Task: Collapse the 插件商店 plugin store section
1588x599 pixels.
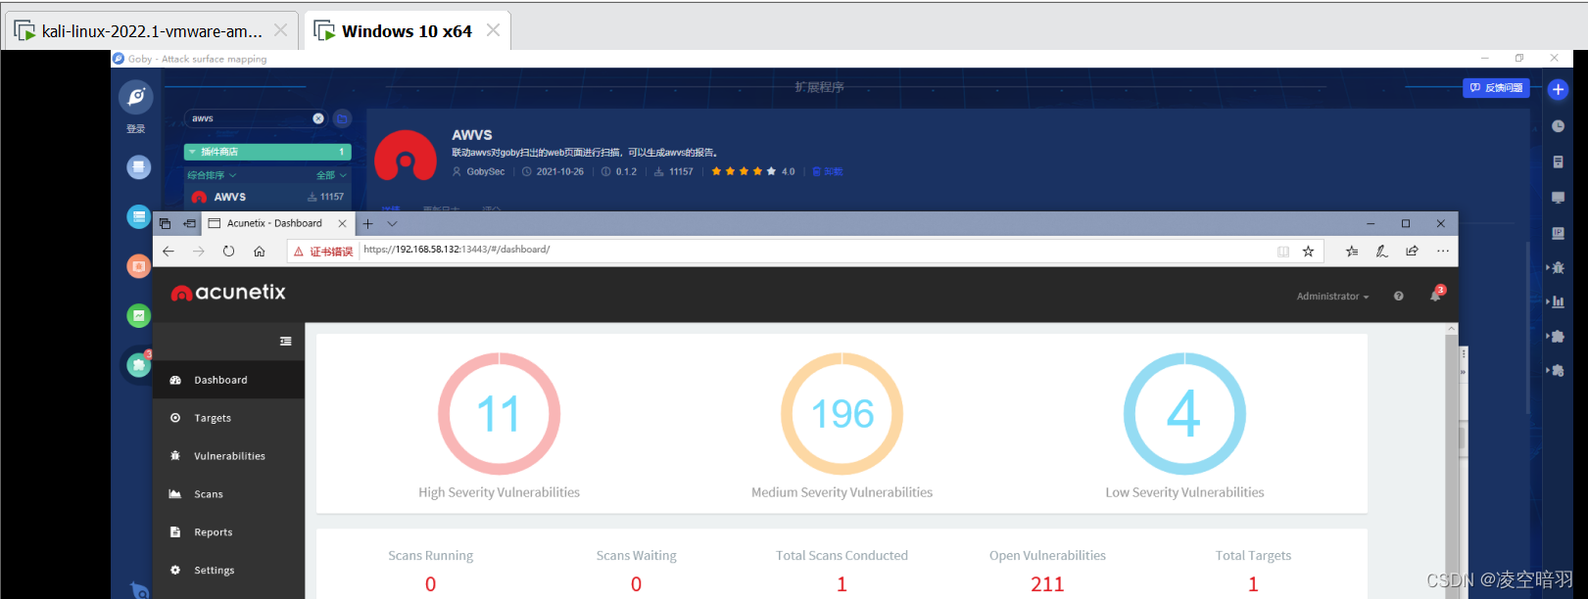Action: coord(267,152)
